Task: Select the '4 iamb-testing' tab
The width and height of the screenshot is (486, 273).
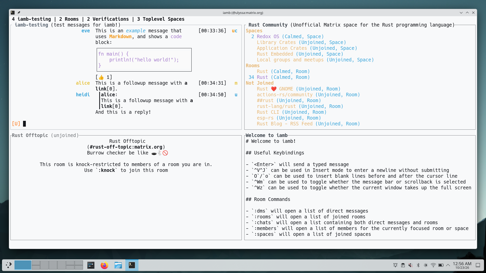Action: [31, 19]
